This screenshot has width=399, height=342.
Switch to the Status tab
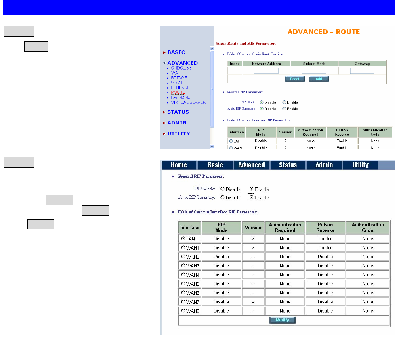[288, 165]
